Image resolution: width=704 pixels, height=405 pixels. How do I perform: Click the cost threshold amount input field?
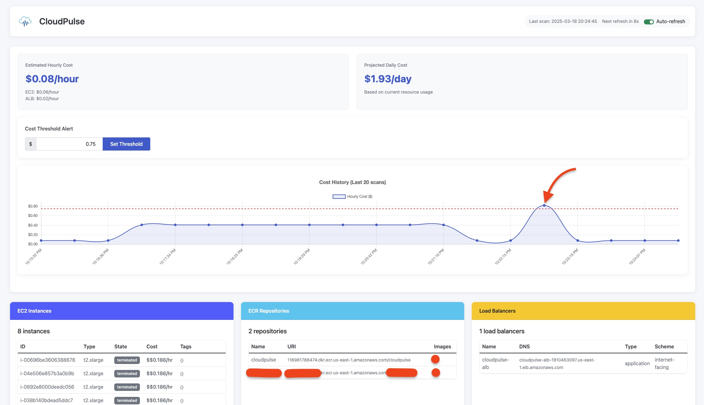point(69,144)
